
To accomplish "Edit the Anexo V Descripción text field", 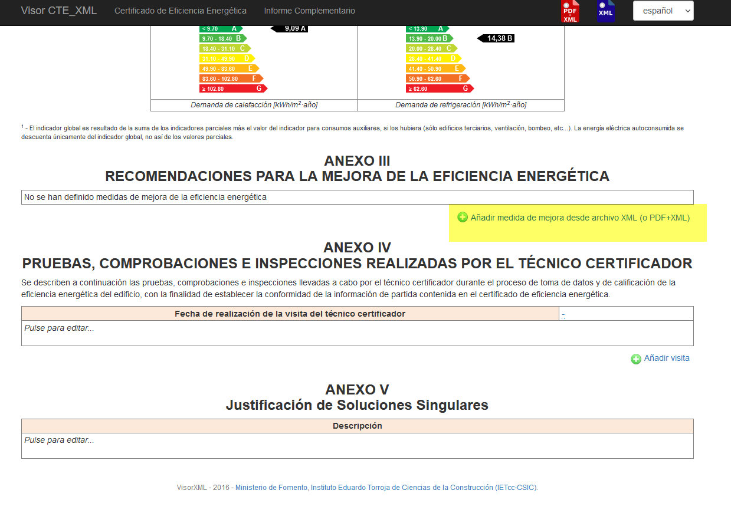I will [x=357, y=445].
